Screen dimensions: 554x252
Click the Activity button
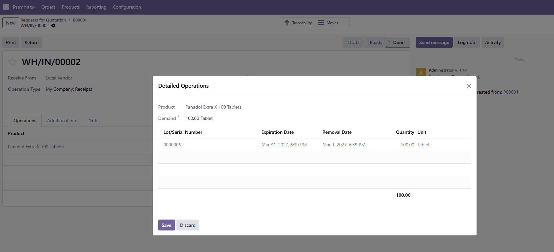tap(493, 42)
